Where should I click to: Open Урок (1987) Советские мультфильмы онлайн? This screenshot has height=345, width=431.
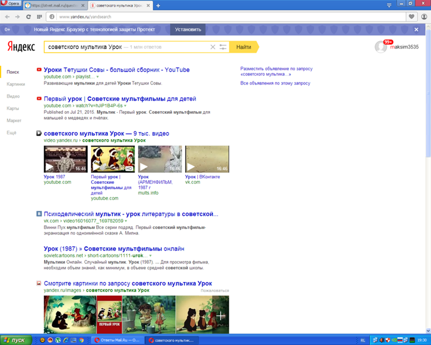[114, 249]
